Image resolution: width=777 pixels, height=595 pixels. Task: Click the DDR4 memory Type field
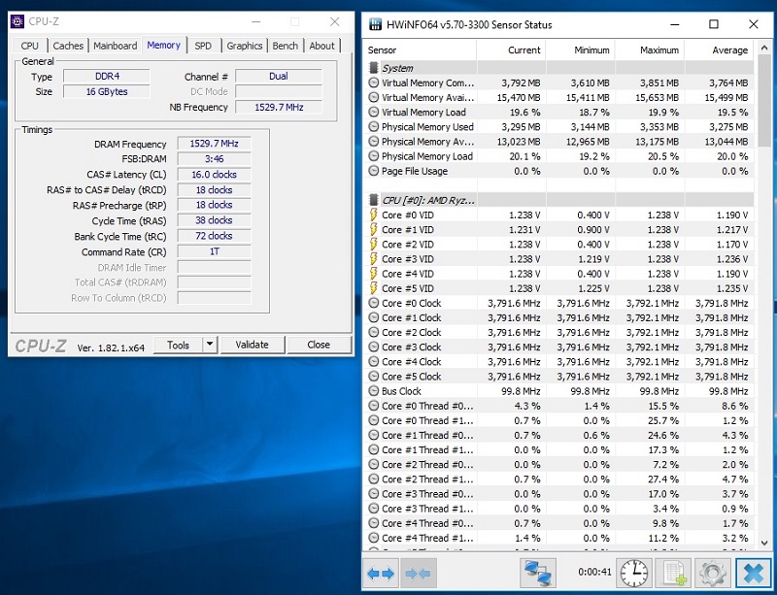107,77
